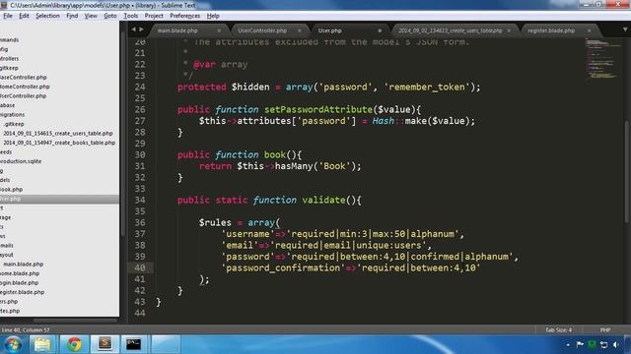Open HomeController.php in the sidebar
This screenshot has height=354, width=631.
(25, 87)
